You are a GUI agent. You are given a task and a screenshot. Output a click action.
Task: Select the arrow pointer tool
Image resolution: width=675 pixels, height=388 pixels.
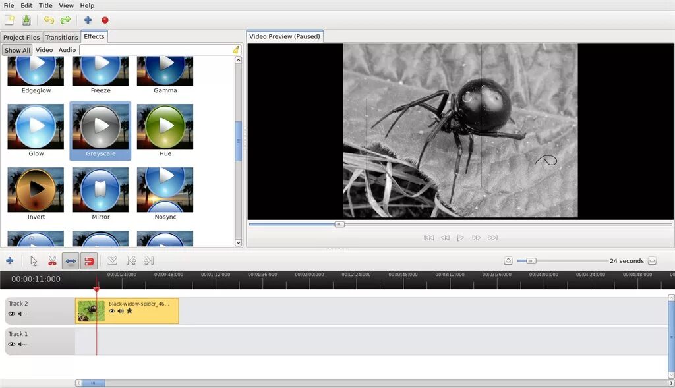pyautogui.click(x=34, y=261)
